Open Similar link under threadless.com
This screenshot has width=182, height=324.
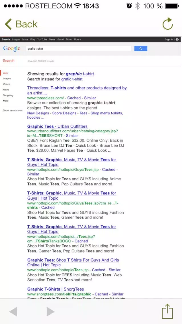click(x=90, y=98)
